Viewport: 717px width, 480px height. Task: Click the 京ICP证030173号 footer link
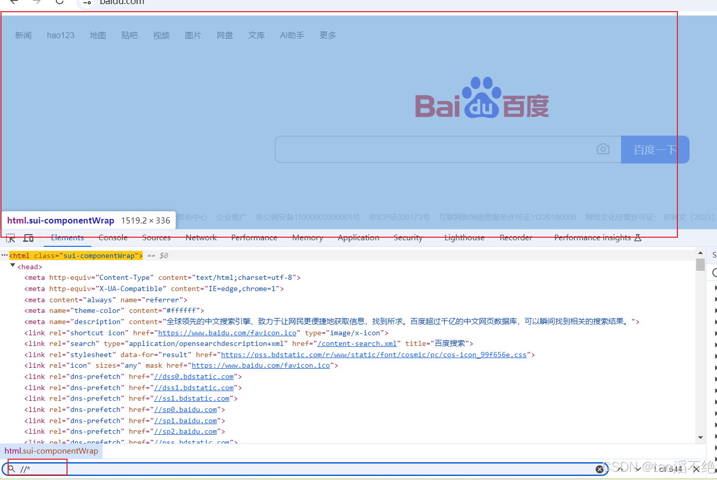tap(400, 217)
